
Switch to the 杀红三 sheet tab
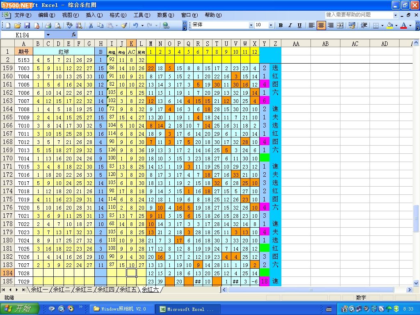click(x=84, y=289)
